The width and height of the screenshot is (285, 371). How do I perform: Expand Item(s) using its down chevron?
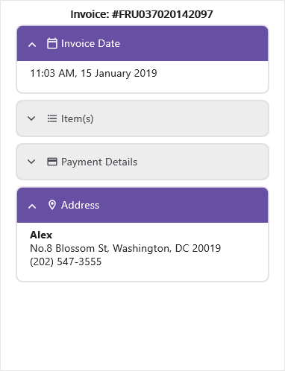[31, 118]
